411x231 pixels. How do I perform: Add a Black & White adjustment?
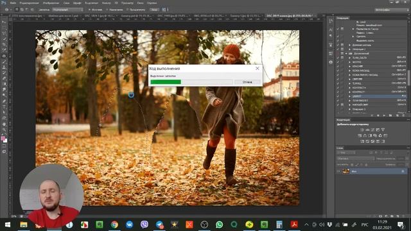[x=370, y=135]
